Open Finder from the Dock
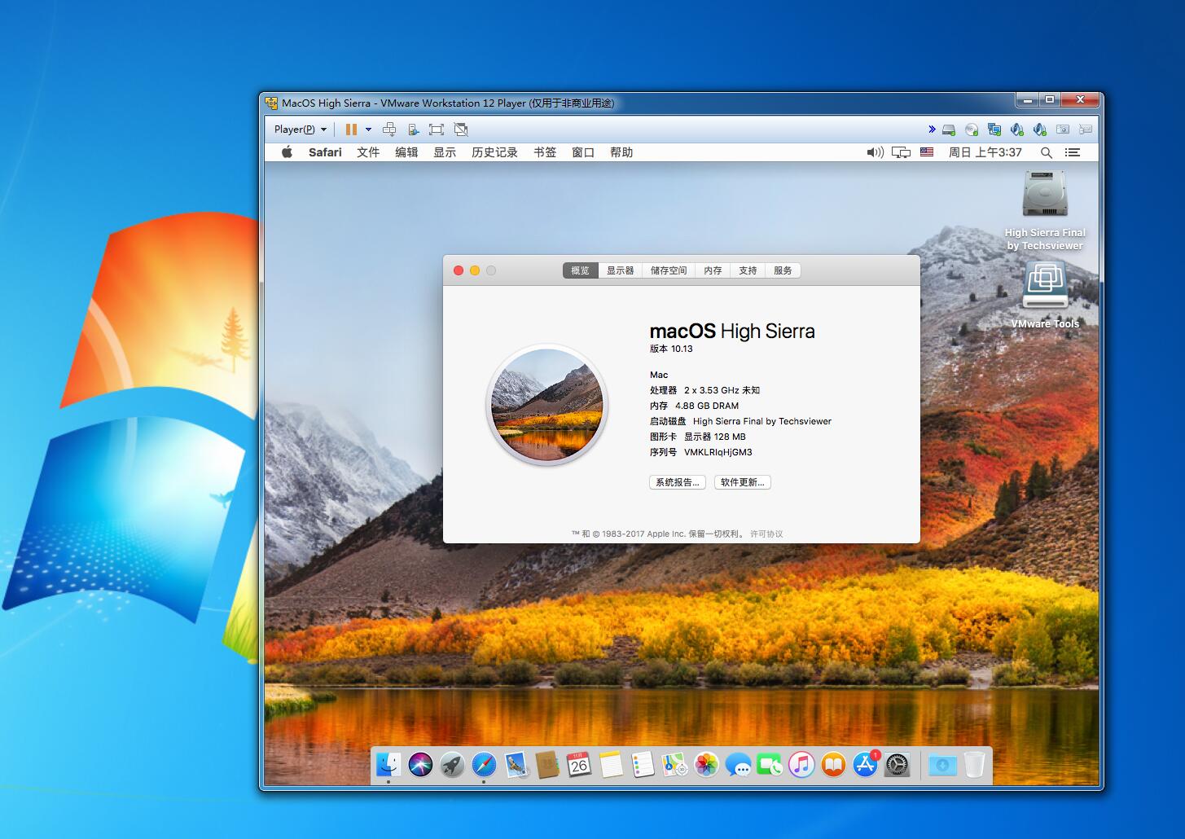Screen dimensions: 1185x839 (x=388, y=764)
